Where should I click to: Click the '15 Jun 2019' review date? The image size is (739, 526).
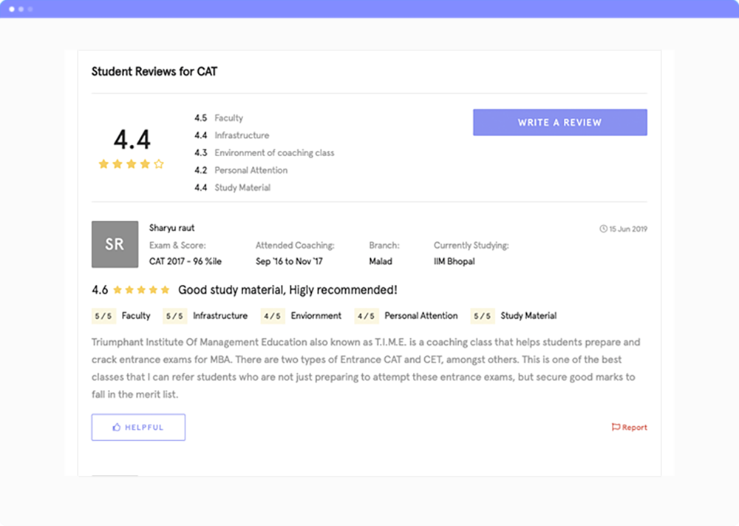(628, 229)
